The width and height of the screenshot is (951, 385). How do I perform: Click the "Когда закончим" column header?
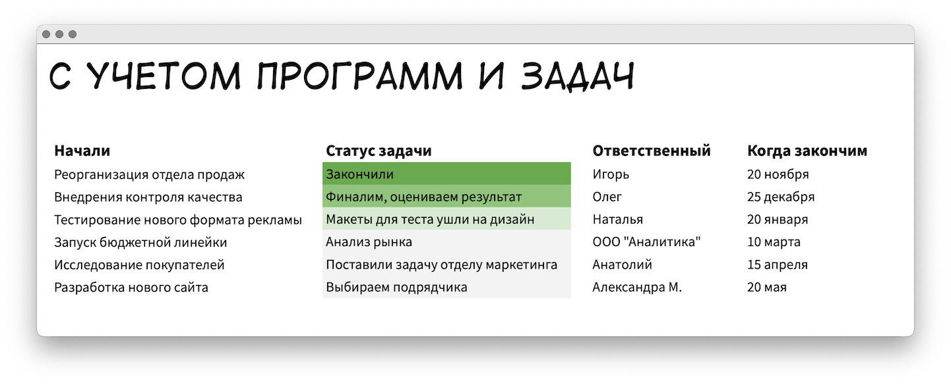807,151
